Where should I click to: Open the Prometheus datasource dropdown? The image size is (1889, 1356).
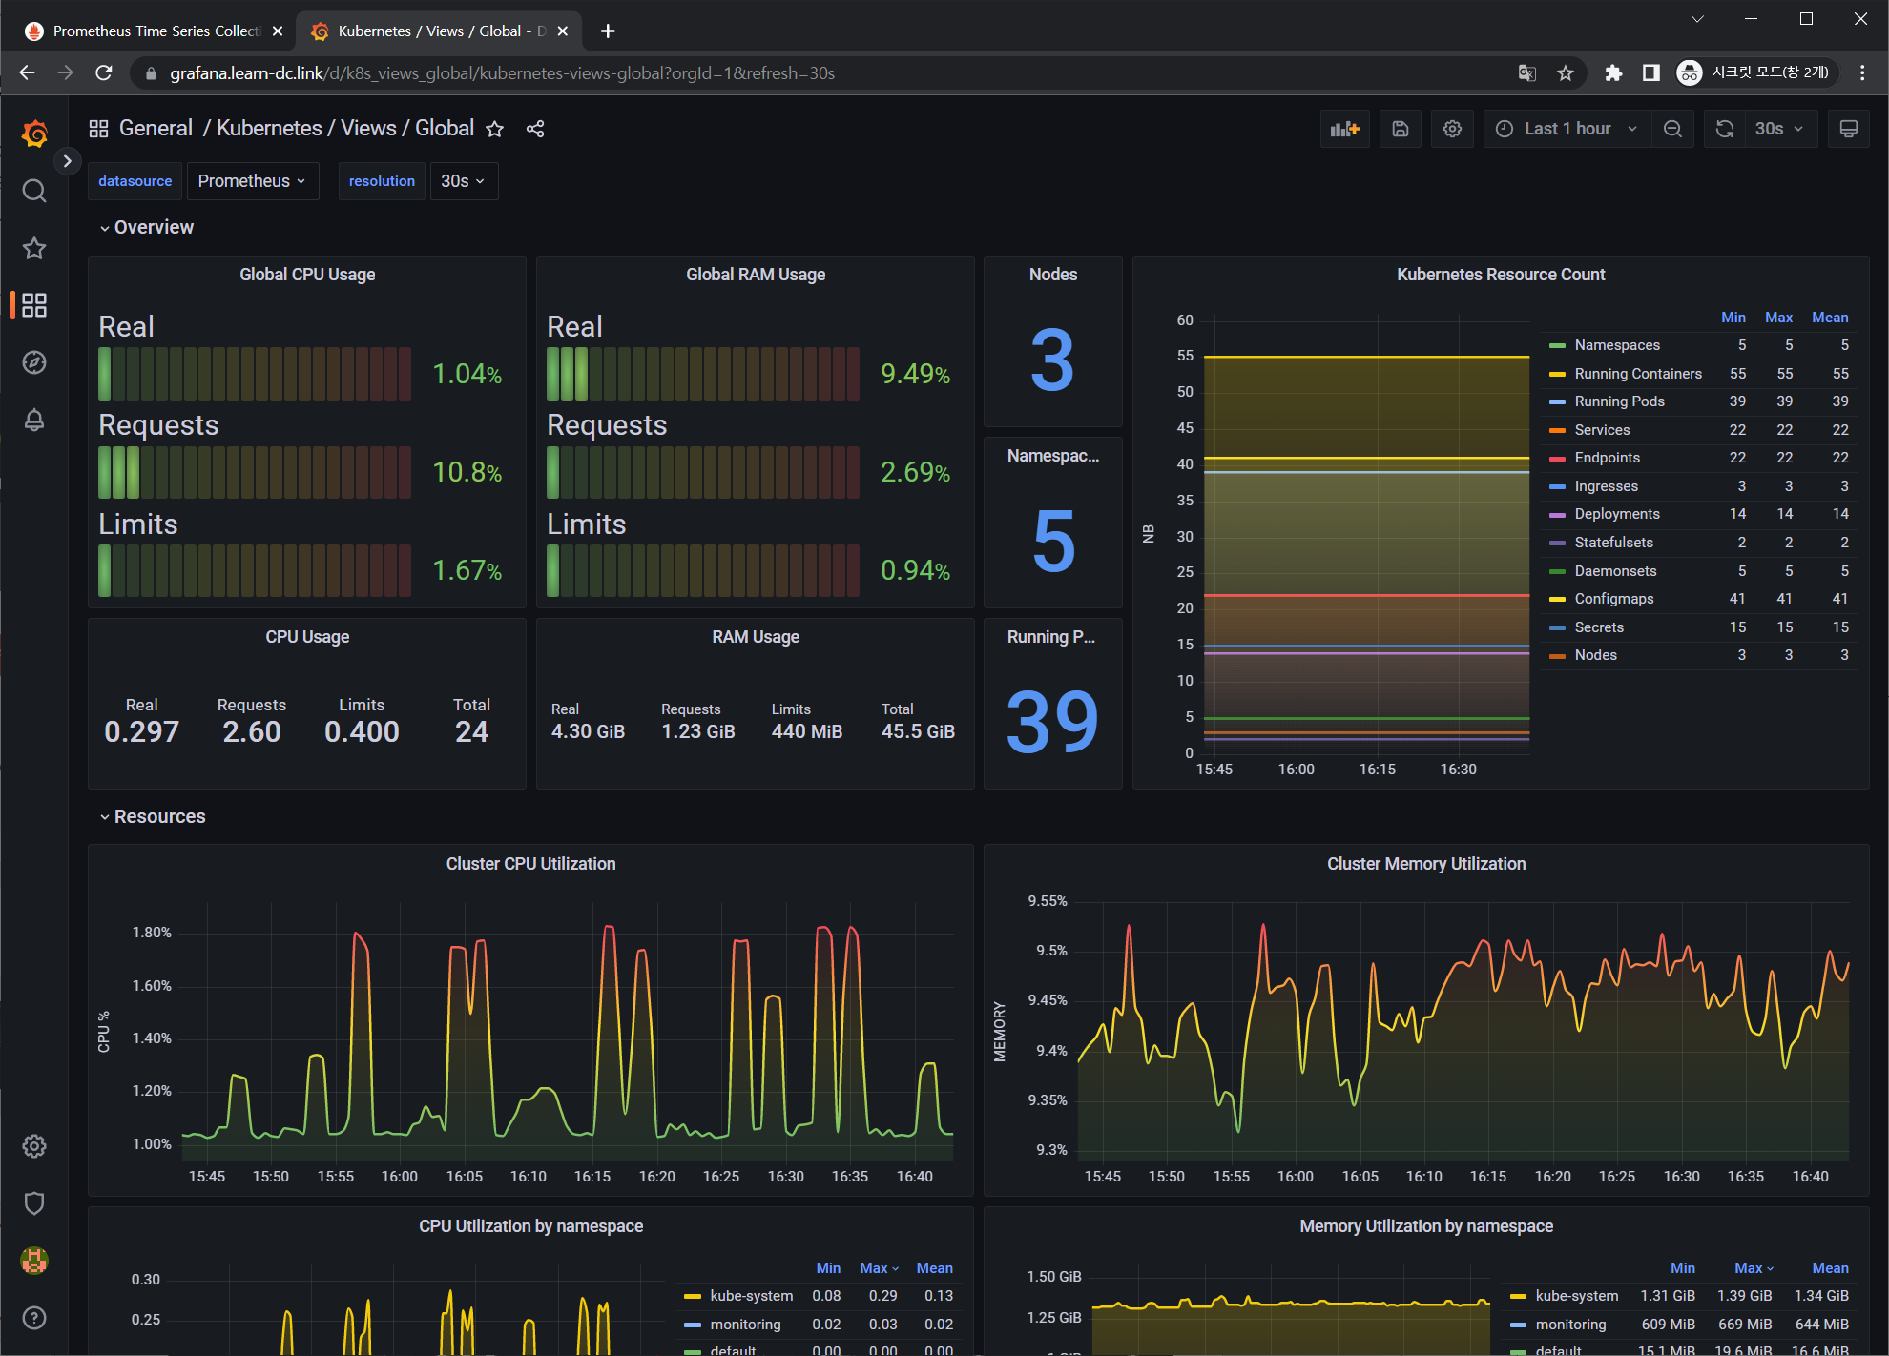[252, 181]
